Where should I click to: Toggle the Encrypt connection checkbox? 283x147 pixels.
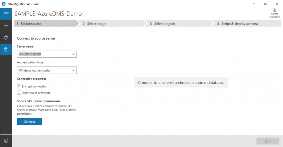click(x=19, y=86)
